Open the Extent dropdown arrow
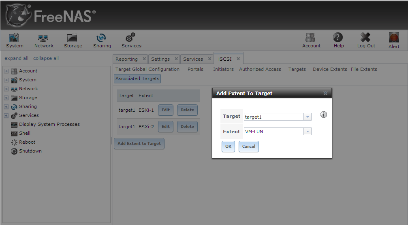408x225 pixels. coord(307,132)
